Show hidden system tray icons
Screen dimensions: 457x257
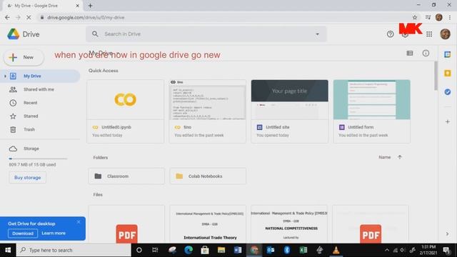387,250
